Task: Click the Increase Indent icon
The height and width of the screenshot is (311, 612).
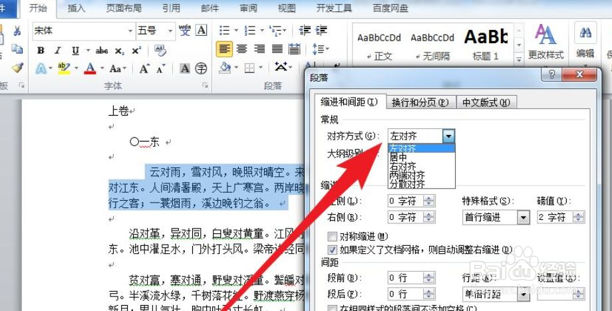Action: [x=321, y=30]
